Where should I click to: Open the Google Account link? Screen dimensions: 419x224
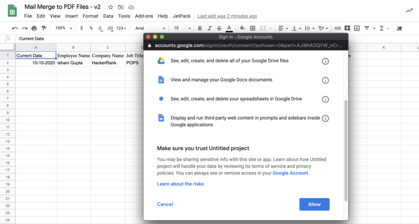click(x=291, y=173)
